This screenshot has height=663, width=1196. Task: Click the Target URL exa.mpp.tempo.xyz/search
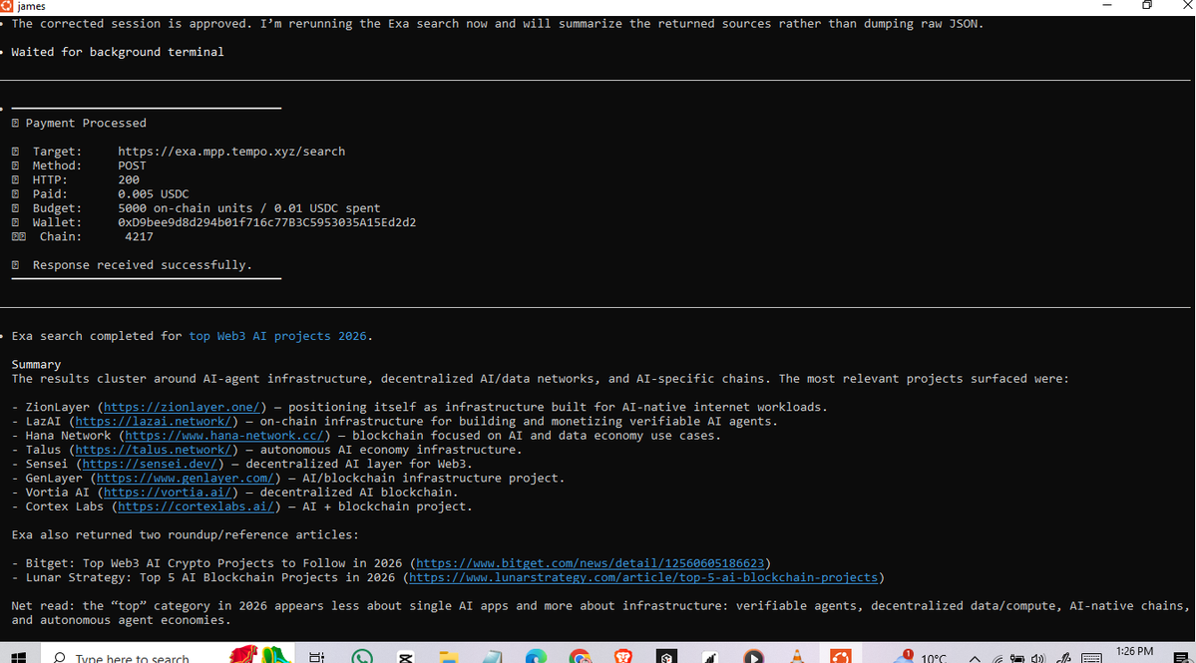pos(231,152)
